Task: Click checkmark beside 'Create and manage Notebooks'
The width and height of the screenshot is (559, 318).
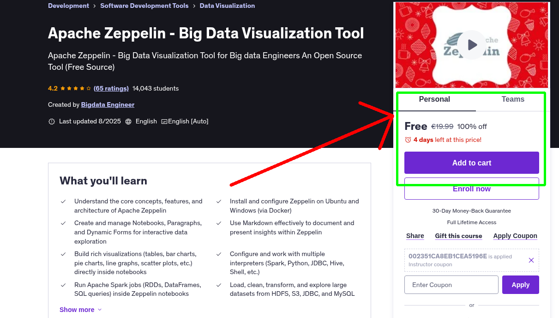Action: point(63,223)
